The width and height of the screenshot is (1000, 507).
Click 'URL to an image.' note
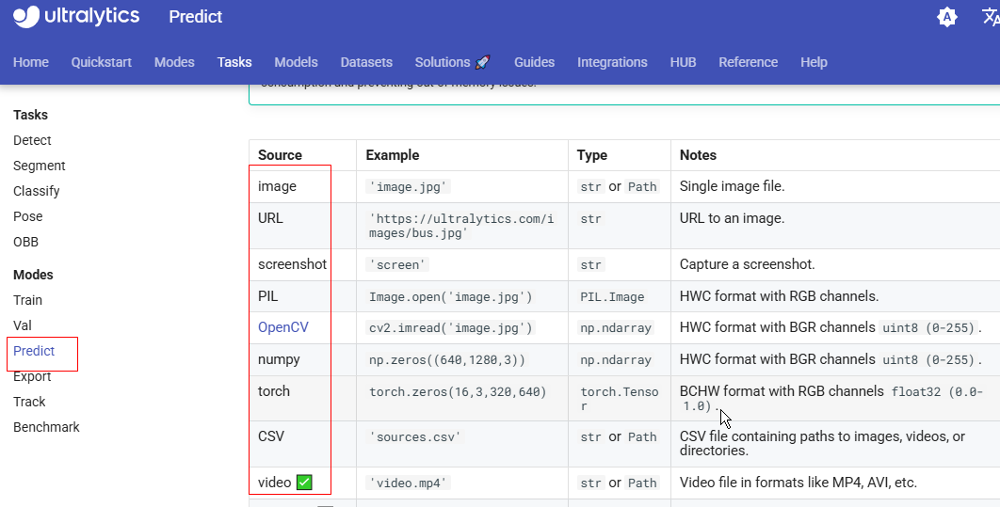click(x=732, y=218)
